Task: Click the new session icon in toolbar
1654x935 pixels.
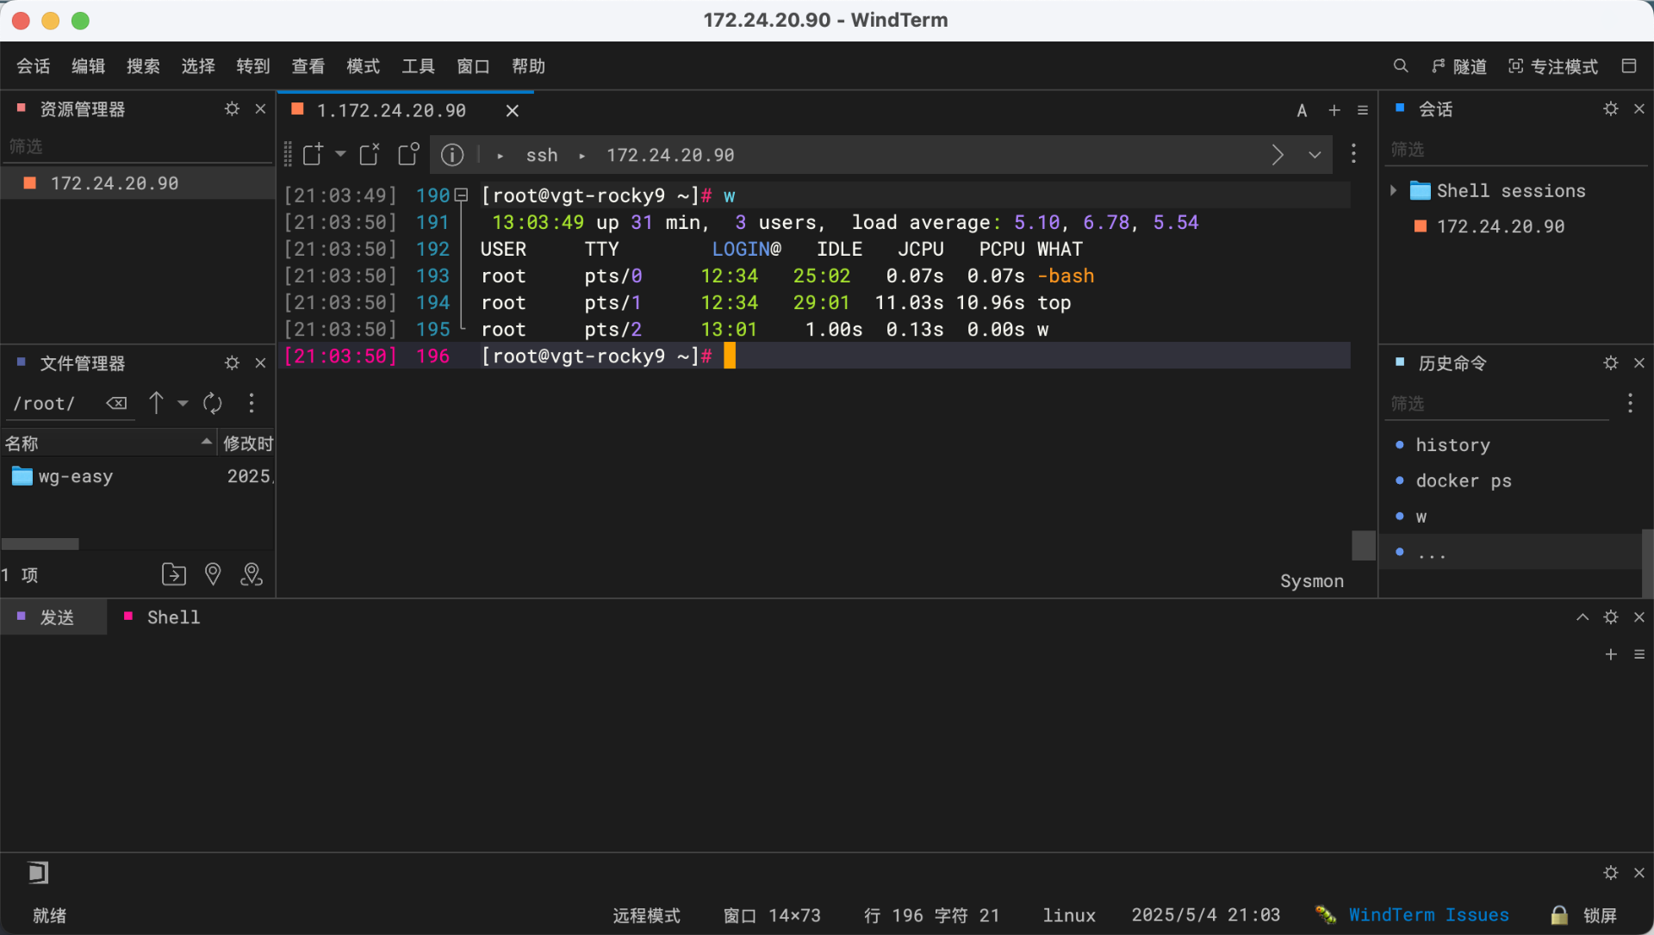Action: click(313, 155)
